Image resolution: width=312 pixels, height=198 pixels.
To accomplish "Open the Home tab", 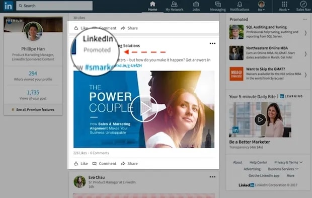I will tap(152, 6).
